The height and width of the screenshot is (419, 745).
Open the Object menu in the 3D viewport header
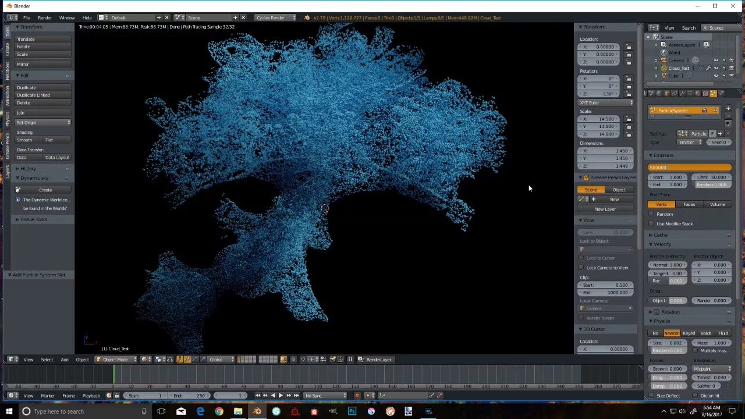(82, 359)
